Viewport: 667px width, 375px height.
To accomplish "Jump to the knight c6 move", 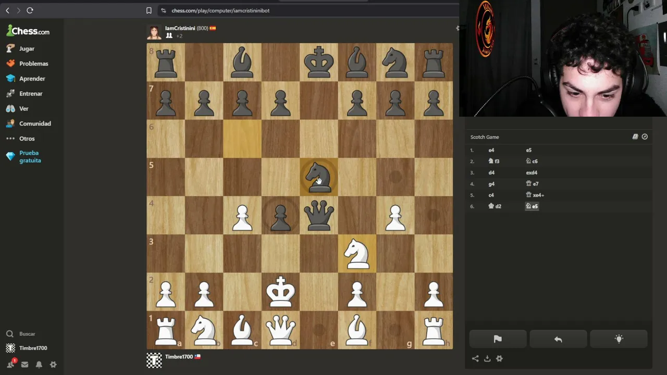I will coord(532,161).
